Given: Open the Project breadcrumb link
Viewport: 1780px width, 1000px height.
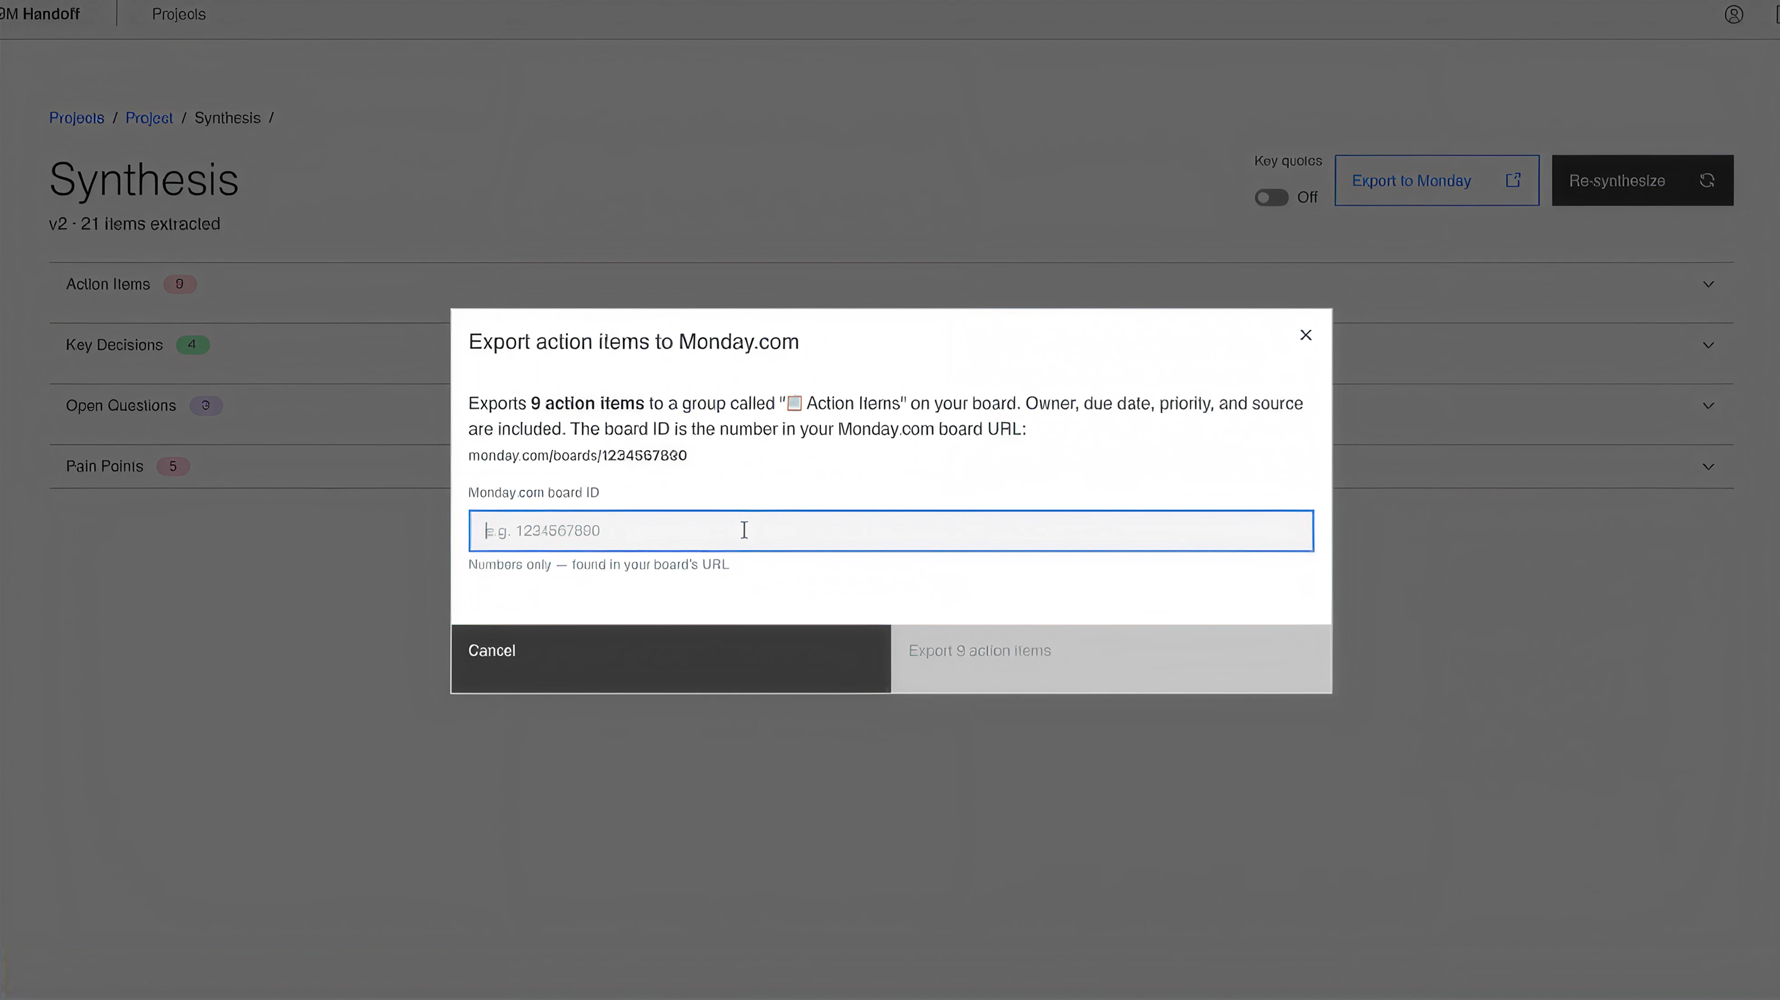Looking at the screenshot, I should tap(149, 118).
